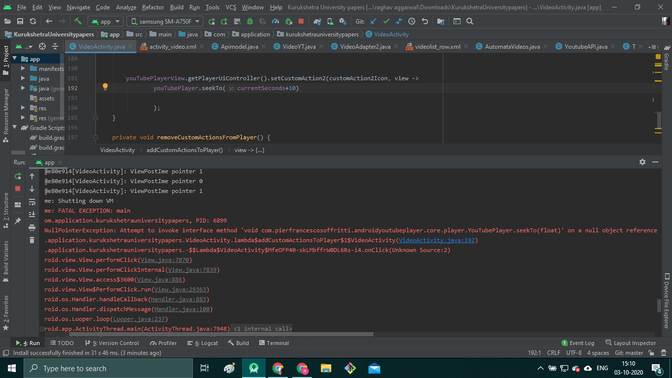Image resolution: width=672 pixels, height=378 pixels.
Task: Open the Terminal tool window
Action: [274, 343]
